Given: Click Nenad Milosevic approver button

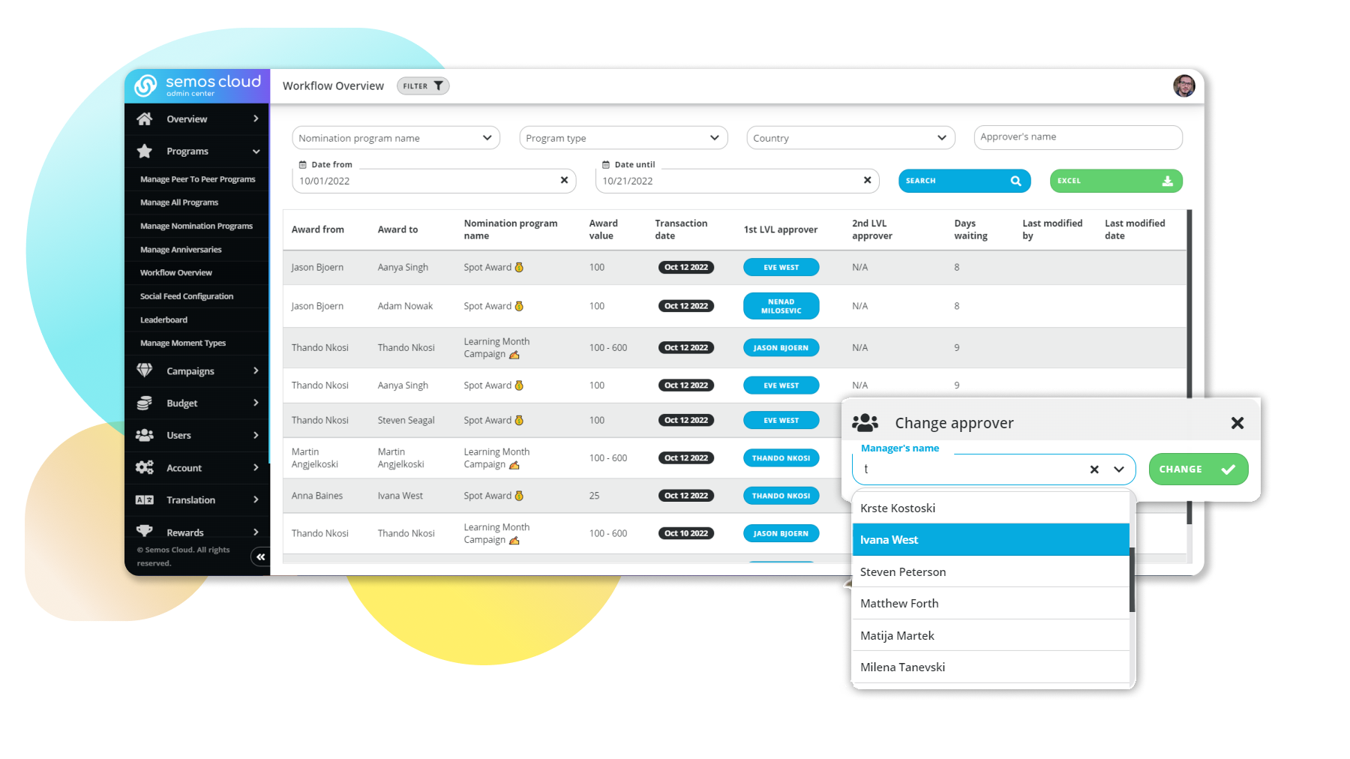Looking at the screenshot, I should coord(781,306).
